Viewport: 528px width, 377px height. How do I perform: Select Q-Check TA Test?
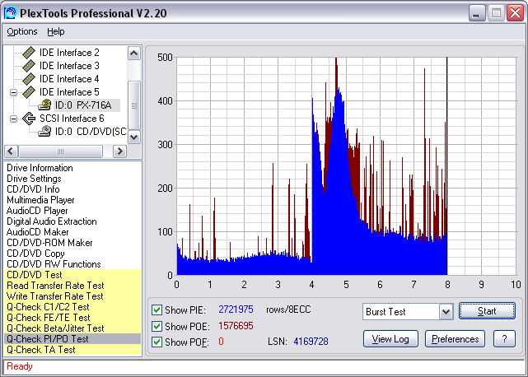[x=72, y=350]
